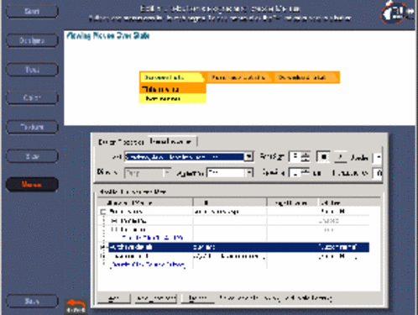
Task: Click the bottom-most sidebar button
Action: click(32, 302)
